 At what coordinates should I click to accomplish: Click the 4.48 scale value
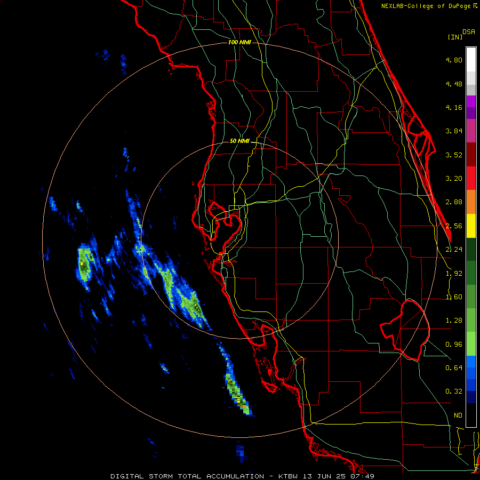tap(454, 84)
